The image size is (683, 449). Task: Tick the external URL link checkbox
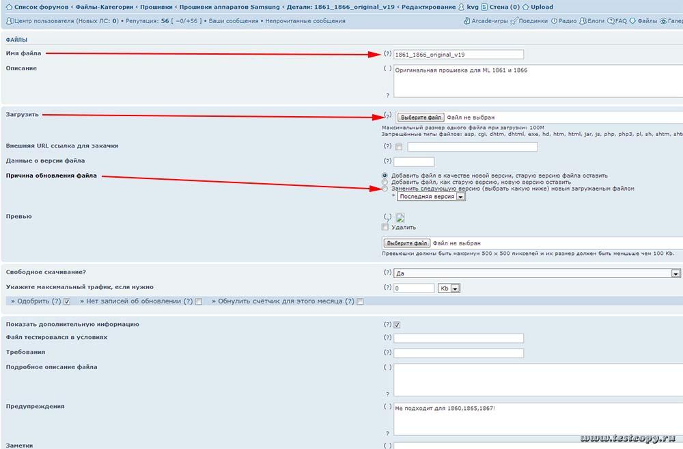click(399, 147)
